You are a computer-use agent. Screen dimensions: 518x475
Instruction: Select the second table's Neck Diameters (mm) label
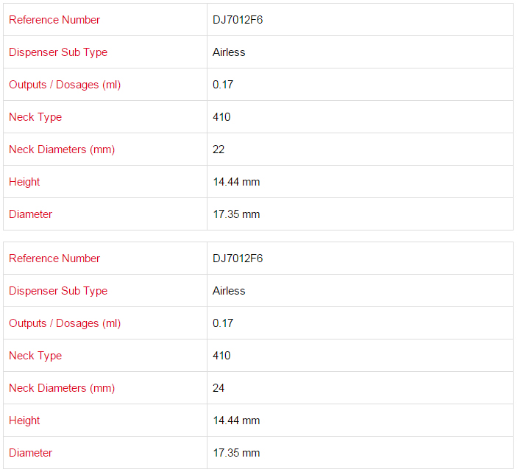(62, 388)
